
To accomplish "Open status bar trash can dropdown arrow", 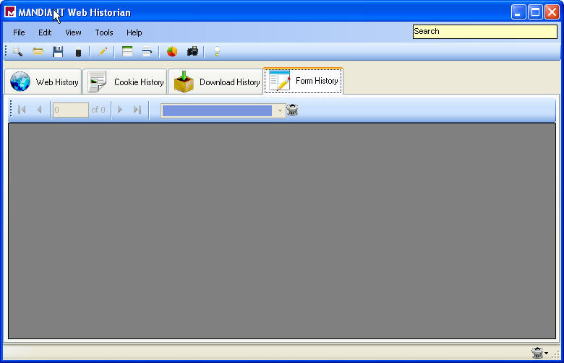I will click(547, 354).
